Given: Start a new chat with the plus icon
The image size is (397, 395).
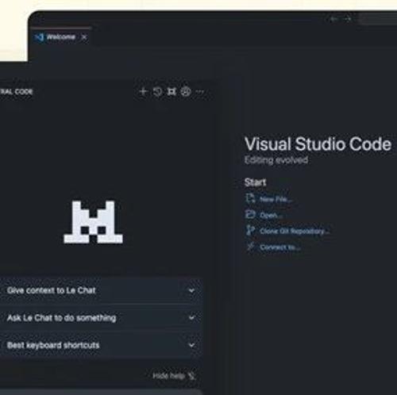Looking at the screenshot, I should click(x=143, y=91).
